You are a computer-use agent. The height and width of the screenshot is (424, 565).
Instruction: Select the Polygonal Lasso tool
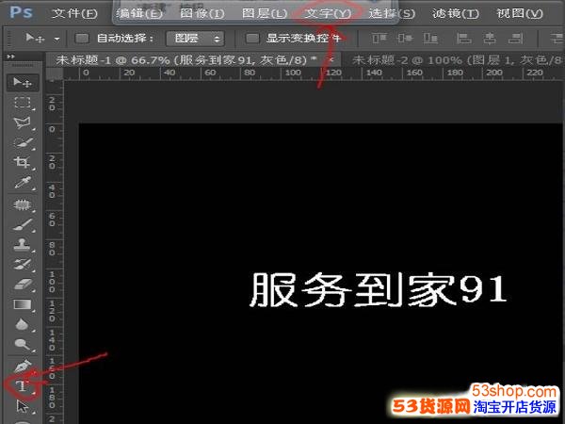23,122
